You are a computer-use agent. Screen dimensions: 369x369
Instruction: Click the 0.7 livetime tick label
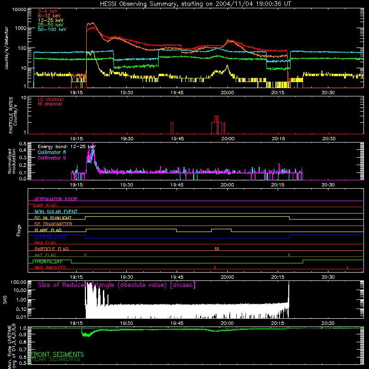(23, 350)
